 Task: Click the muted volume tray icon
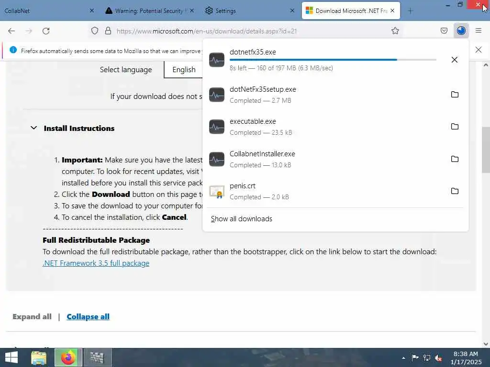(x=438, y=358)
